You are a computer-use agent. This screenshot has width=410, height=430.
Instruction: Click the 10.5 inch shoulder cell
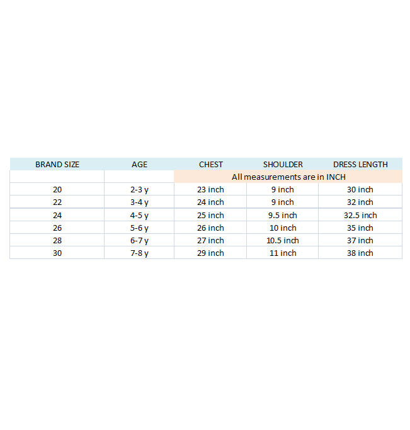(x=283, y=240)
